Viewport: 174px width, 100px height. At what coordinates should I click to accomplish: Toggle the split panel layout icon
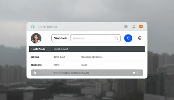(133, 26)
